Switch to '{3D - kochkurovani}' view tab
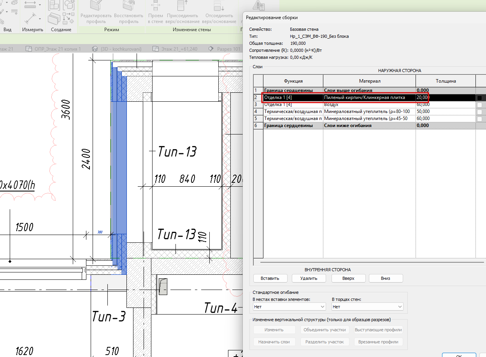This screenshot has width=486, height=357. pos(117,49)
